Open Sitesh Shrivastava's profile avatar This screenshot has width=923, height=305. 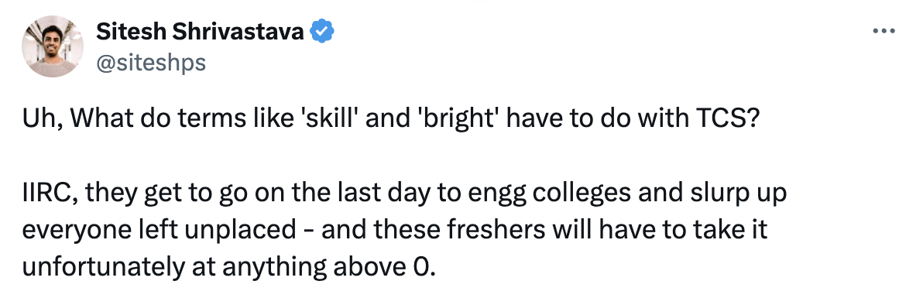coord(53,46)
